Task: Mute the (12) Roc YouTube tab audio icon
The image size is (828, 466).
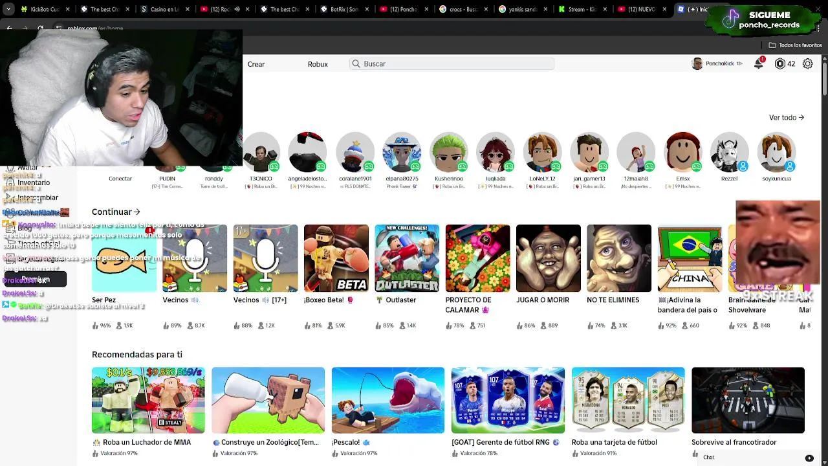Action: tap(237, 9)
